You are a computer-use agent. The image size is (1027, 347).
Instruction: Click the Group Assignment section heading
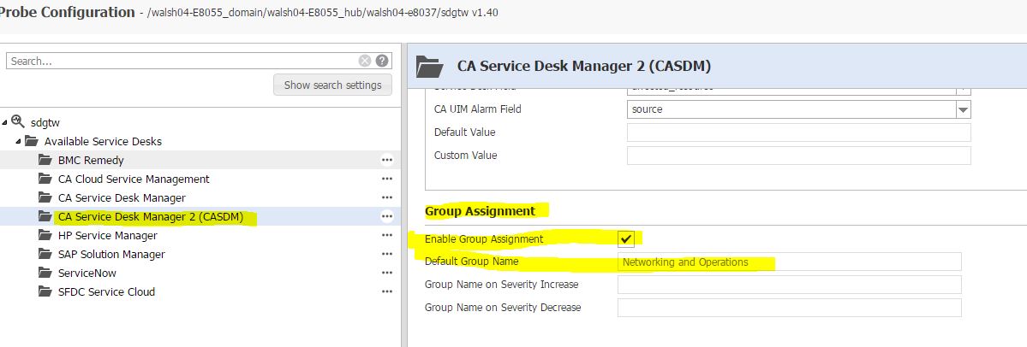pyautogui.click(x=481, y=211)
